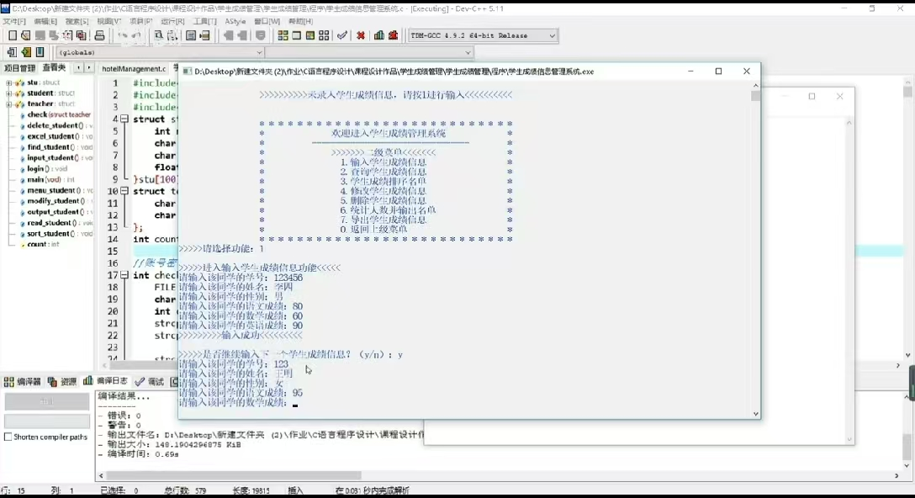
Task: Toggle the Shorten compiler paths checkbox
Action: [8, 437]
